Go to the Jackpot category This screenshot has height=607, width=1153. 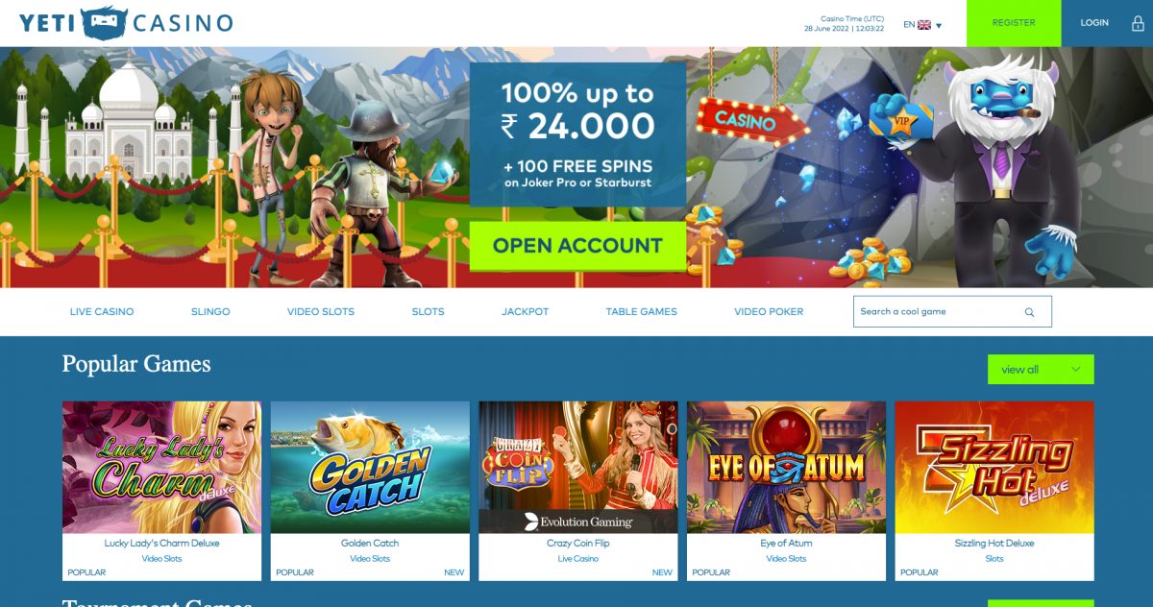525,312
